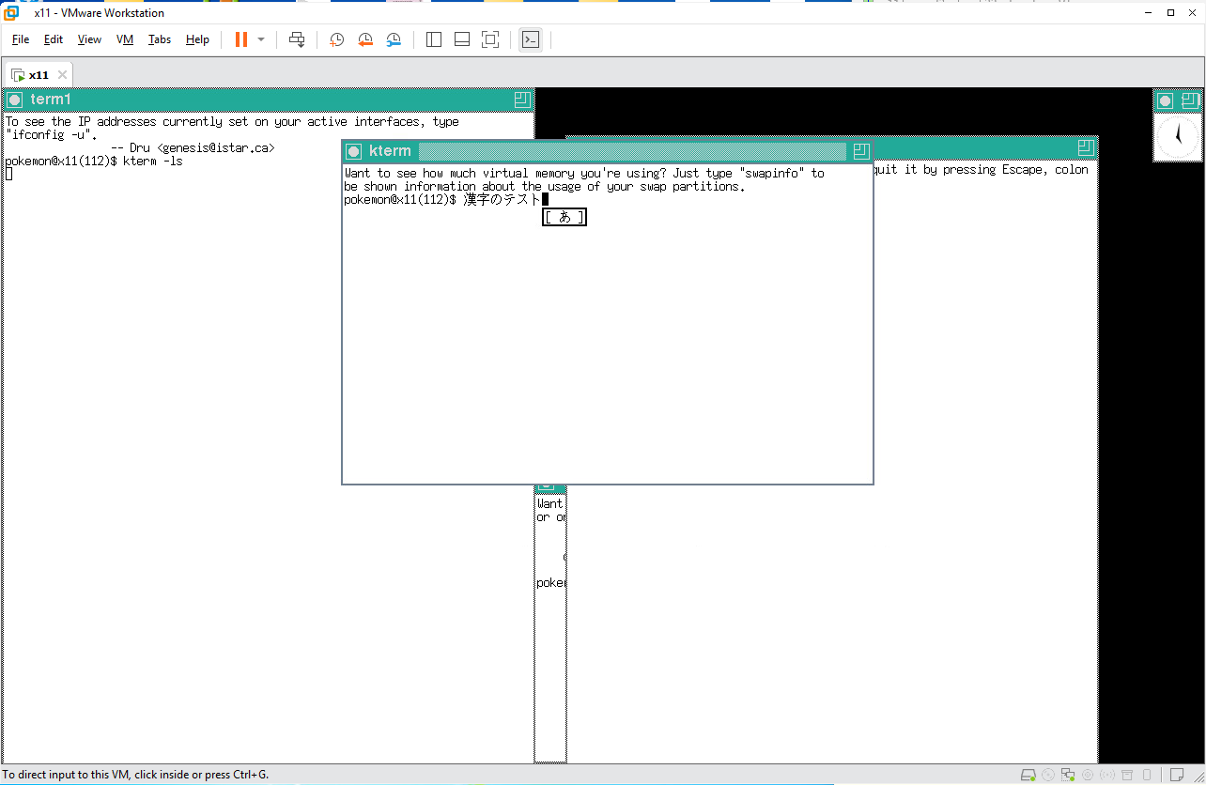
Task: Click the printer status icon
Action: 1127,776
